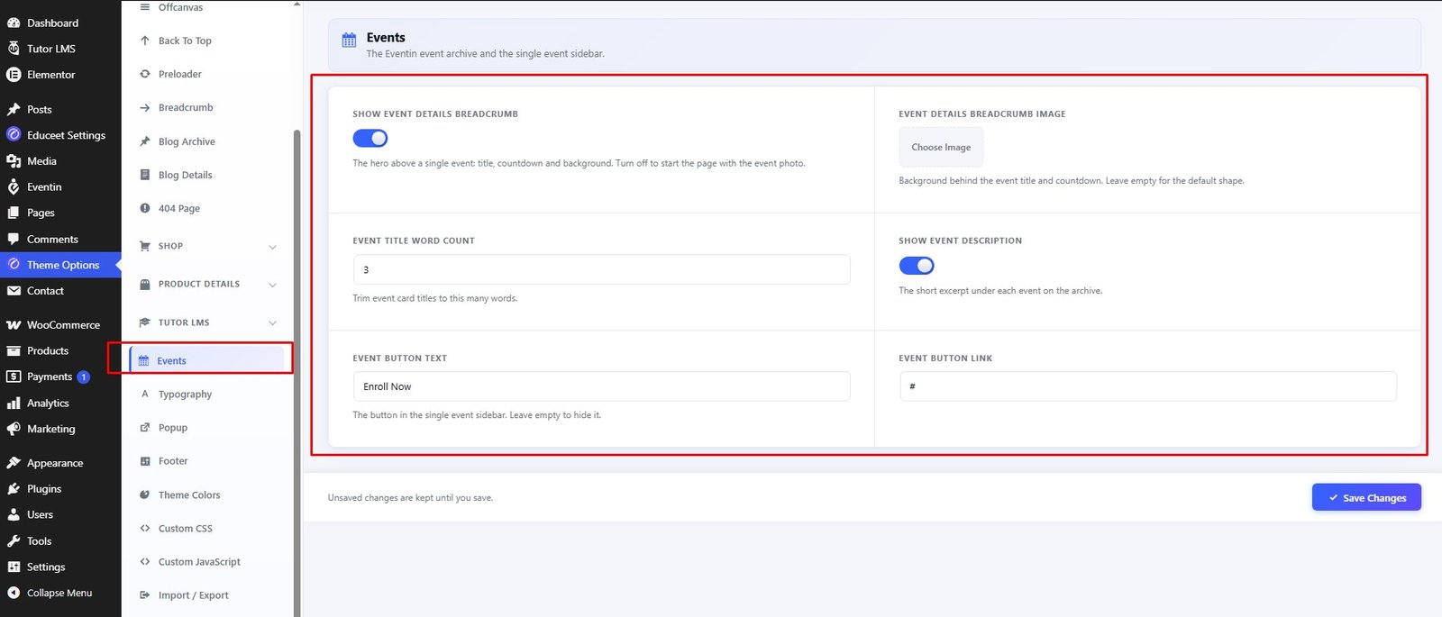Click the Event Title Word Count field
The image size is (1442, 617).
pos(601,269)
